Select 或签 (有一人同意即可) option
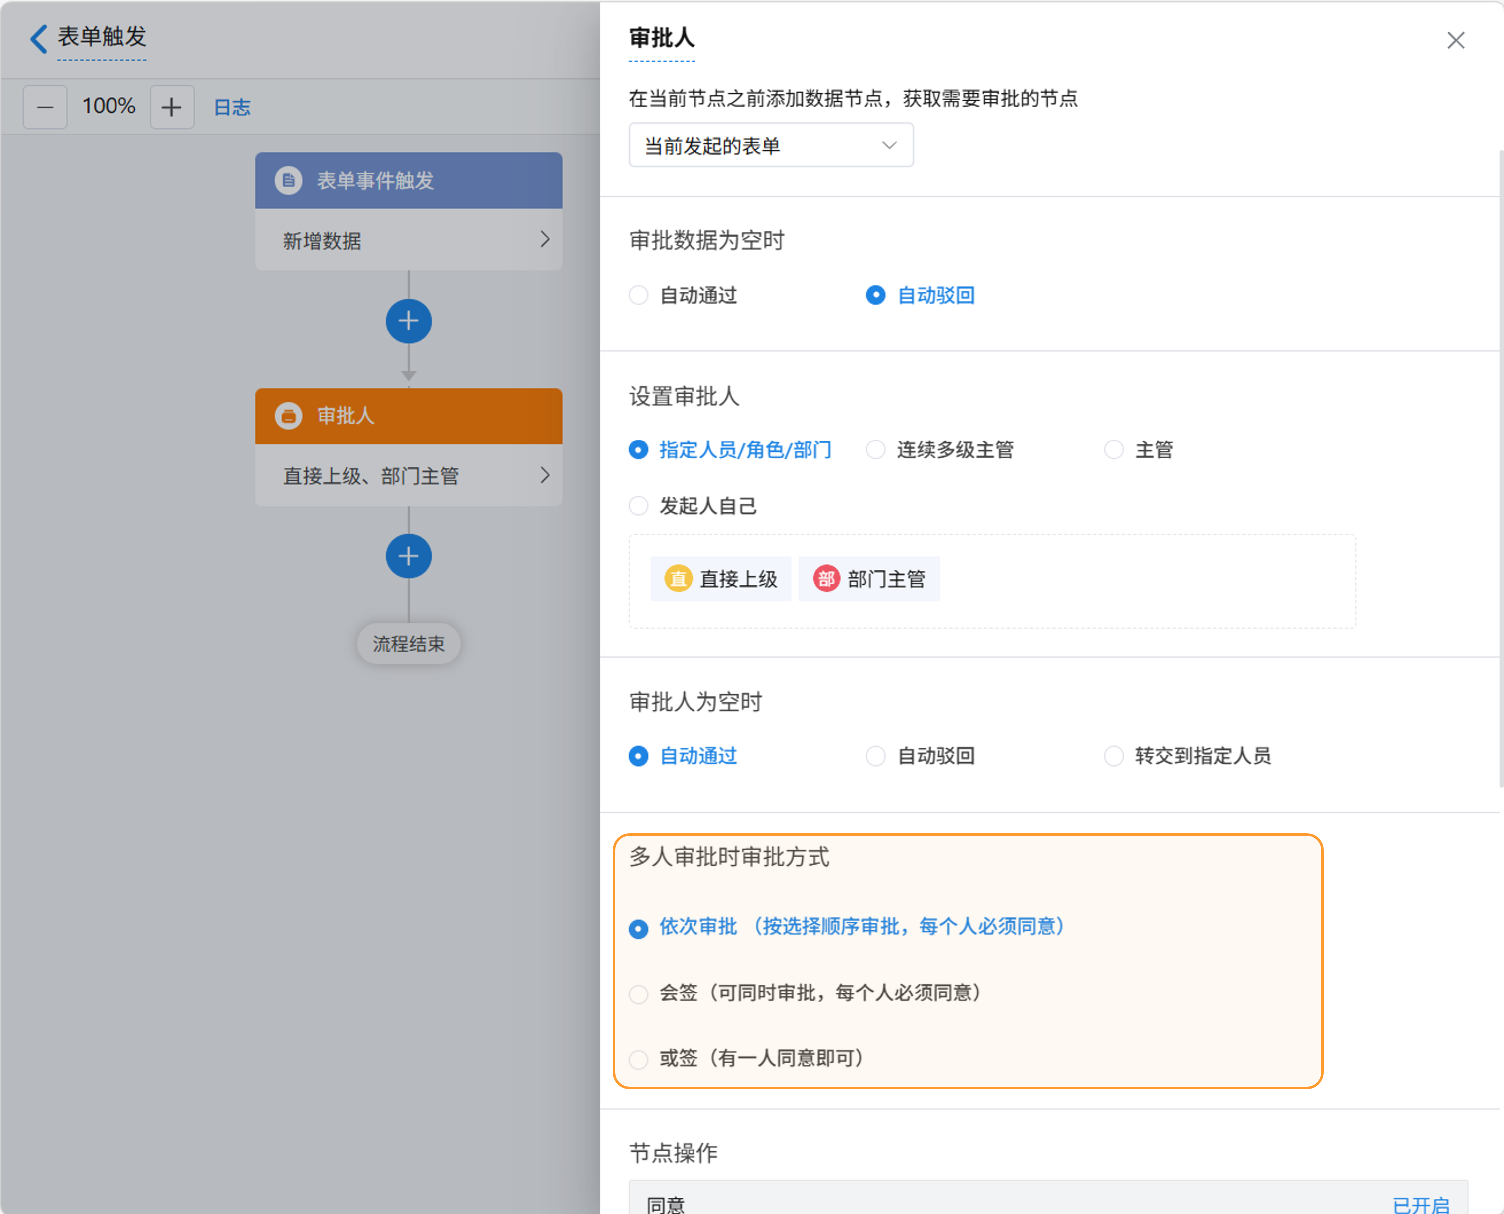 click(x=639, y=1059)
